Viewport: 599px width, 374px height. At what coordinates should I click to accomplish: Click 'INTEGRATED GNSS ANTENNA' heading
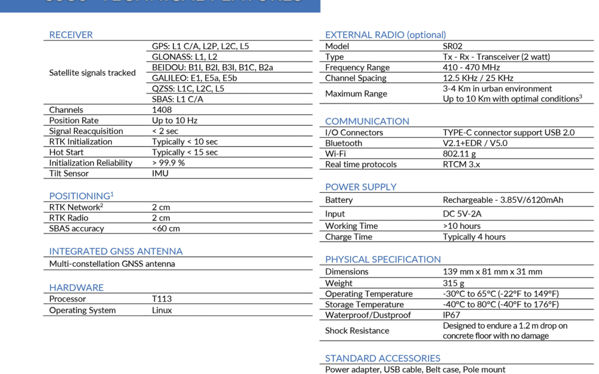(x=116, y=252)
